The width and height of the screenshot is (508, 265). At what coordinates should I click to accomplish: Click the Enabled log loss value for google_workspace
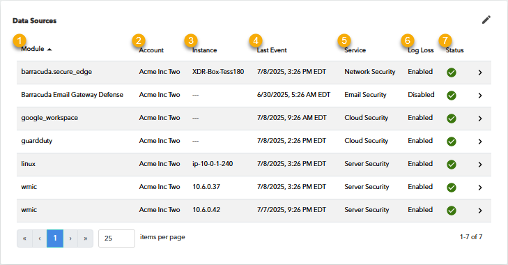point(420,118)
